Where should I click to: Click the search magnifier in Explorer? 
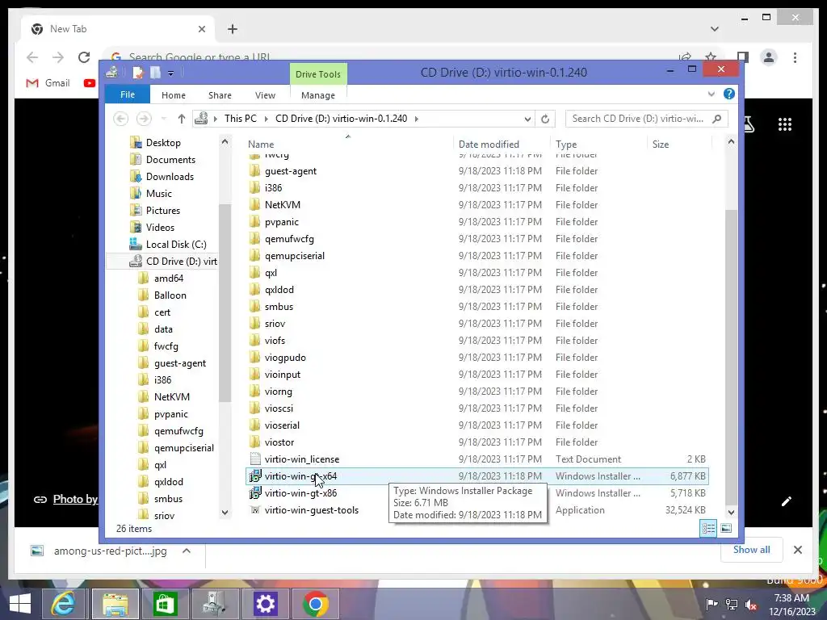(717, 119)
